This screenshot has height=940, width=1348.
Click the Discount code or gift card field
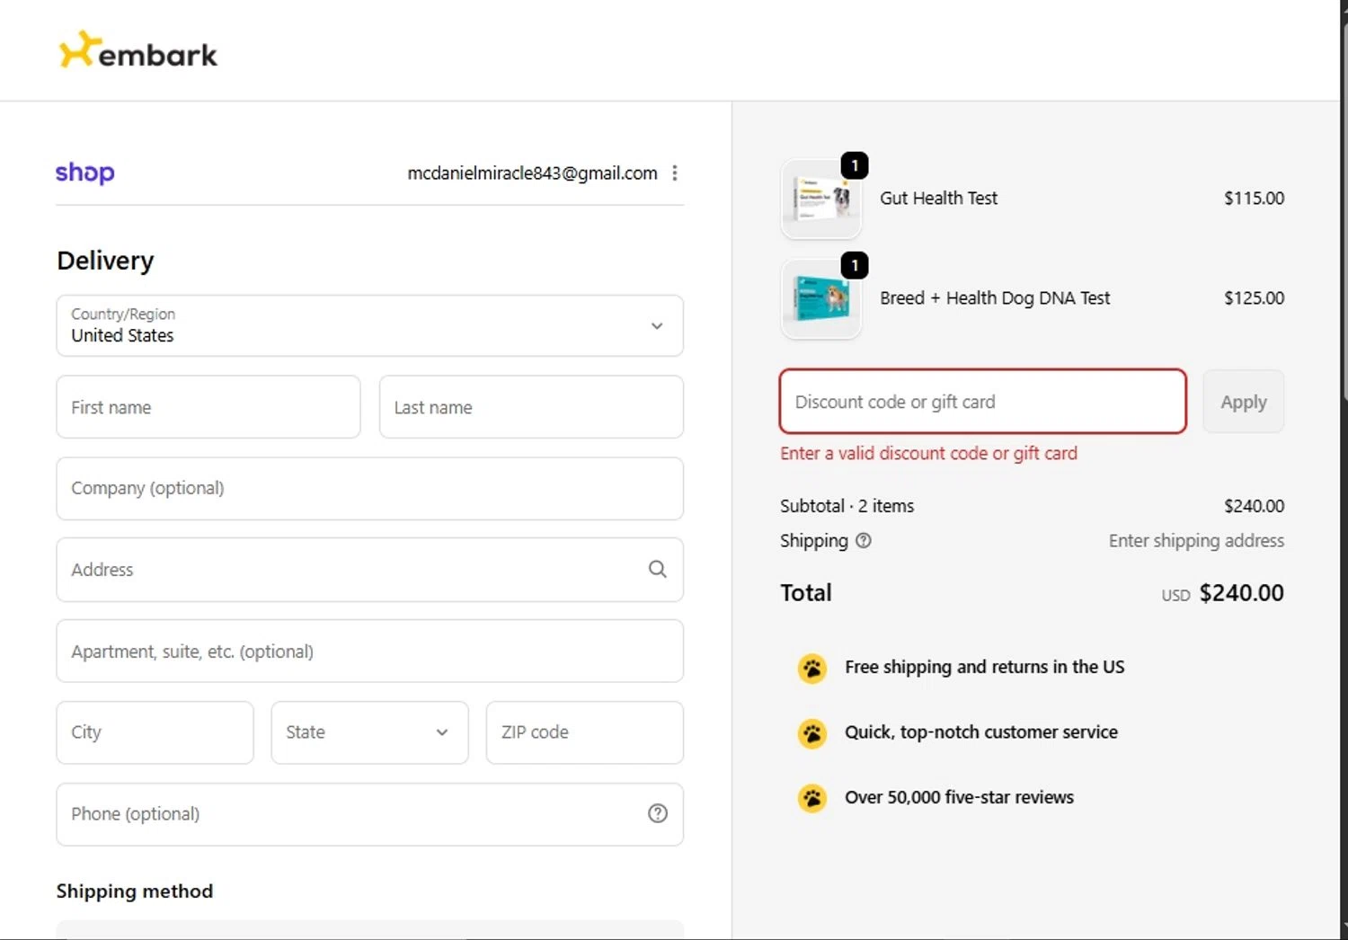tap(983, 402)
